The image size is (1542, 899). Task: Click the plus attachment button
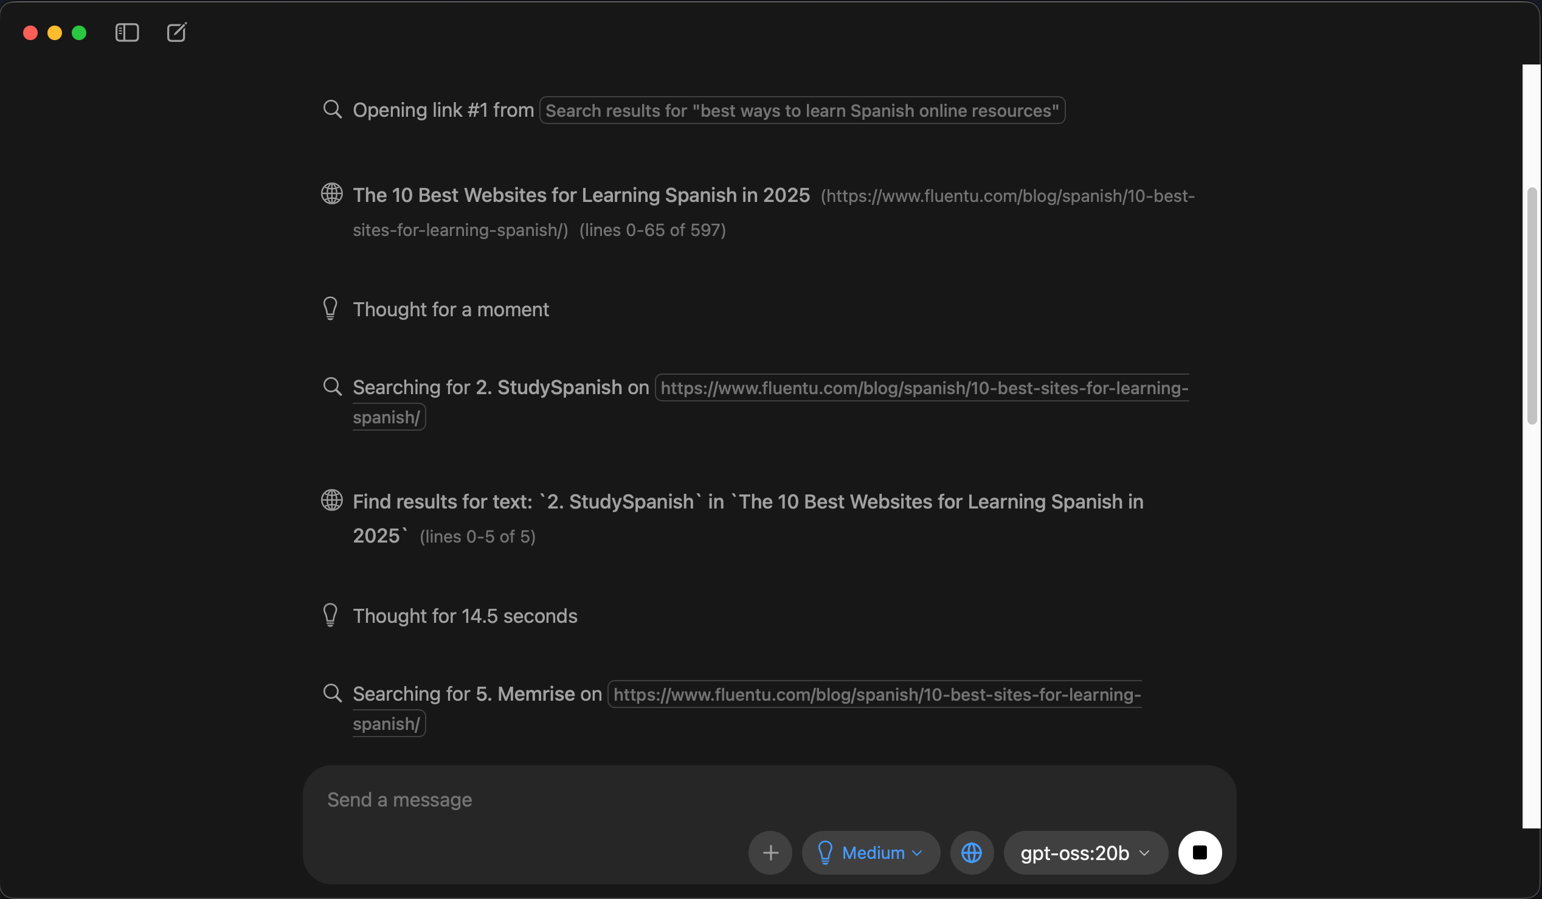pyautogui.click(x=770, y=853)
